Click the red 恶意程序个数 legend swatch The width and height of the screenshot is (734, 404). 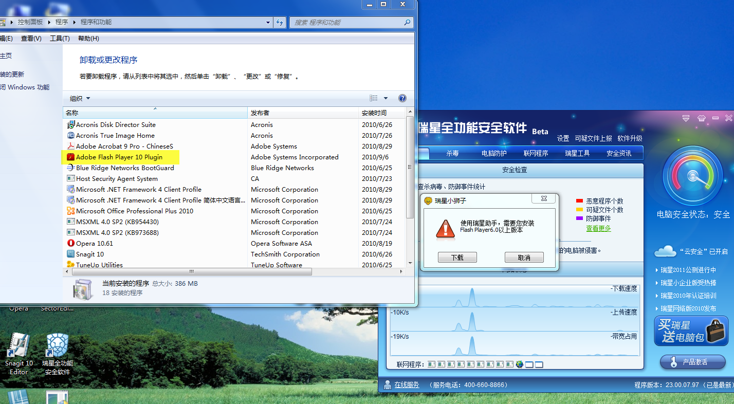click(x=579, y=201)
